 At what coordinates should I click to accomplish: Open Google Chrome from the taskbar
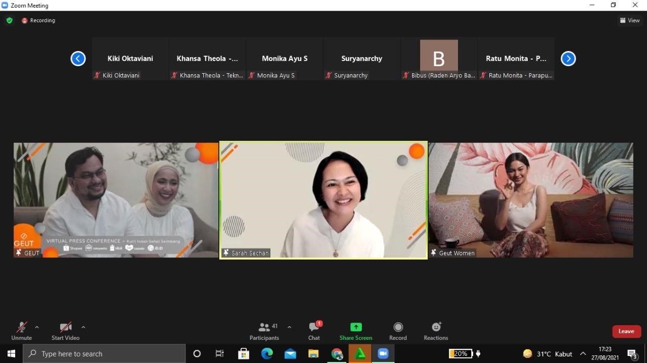tap(337, 353)
